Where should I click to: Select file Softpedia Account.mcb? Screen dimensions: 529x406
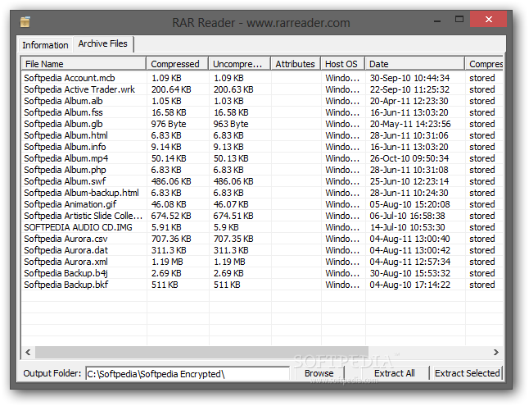[70, 78]
